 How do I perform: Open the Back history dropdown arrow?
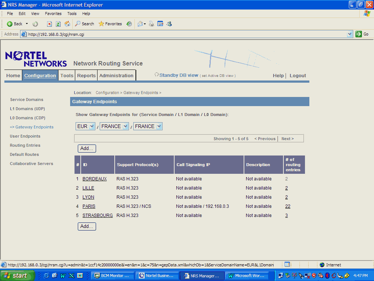(x=27, y=24)
